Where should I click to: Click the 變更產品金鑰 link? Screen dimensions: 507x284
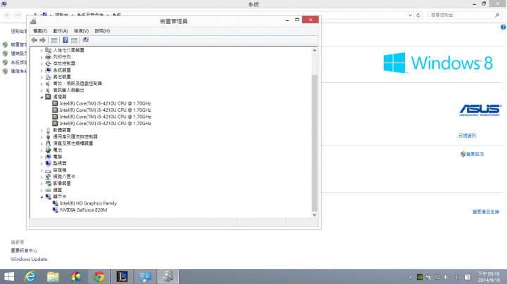click(486, 212)
